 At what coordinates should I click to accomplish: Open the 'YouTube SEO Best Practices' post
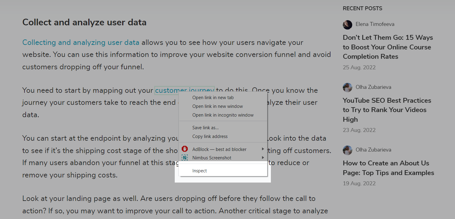pos(387,110)
